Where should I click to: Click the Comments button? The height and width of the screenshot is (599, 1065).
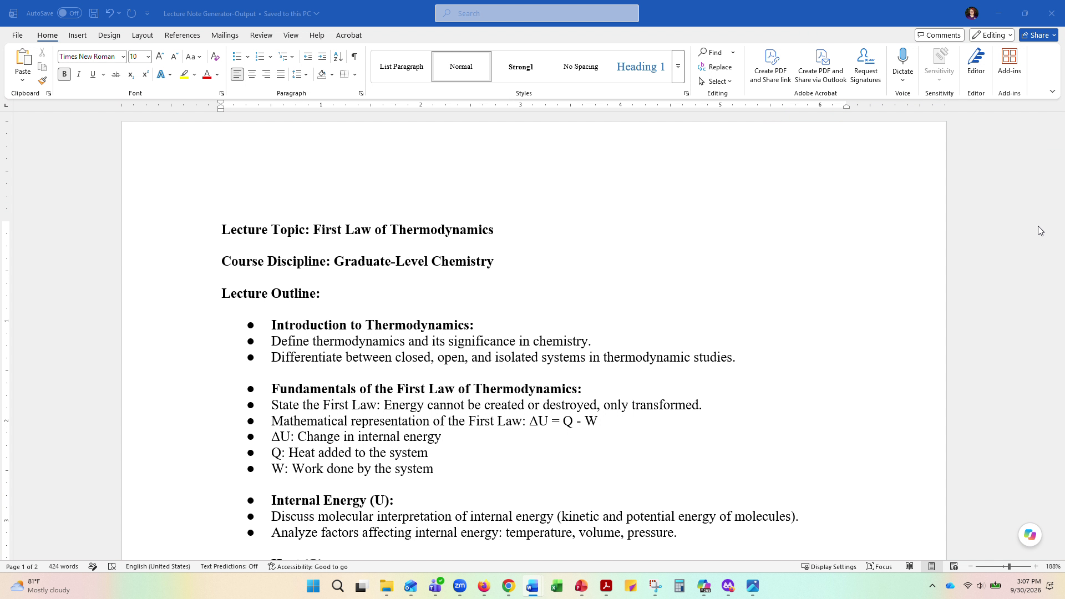click(x=939, y=35)
